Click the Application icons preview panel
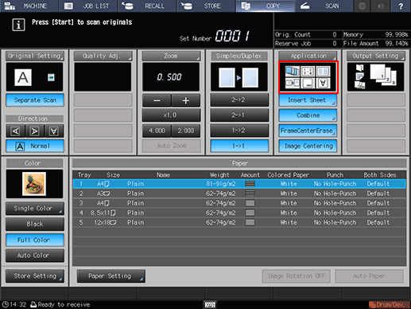Viewport: 411px width, 309px height. pyautogui.click(x=308, y=77)
